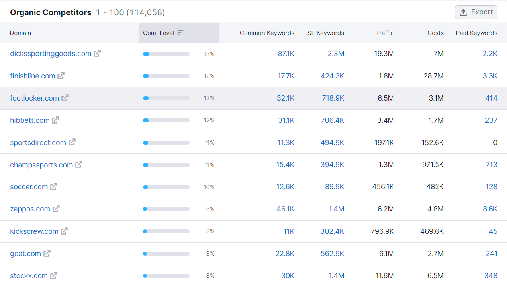This screenshot has height=287, width=507.
Task: Click the Paid Keywords column header
Action: coord(477,33)
